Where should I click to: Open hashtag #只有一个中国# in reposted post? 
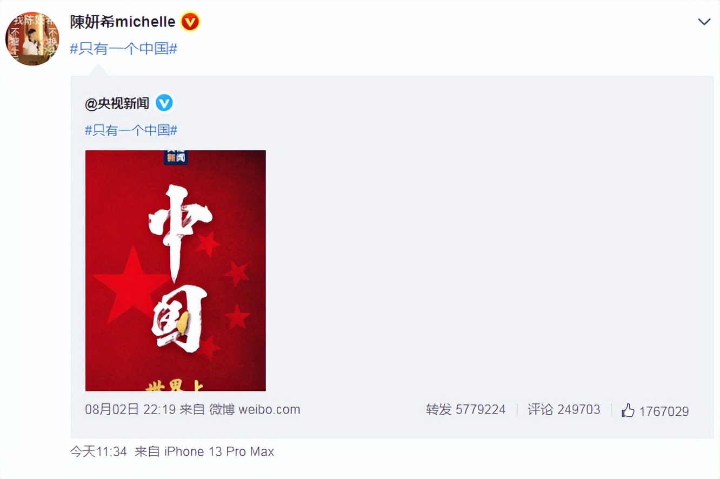point(131,130)
